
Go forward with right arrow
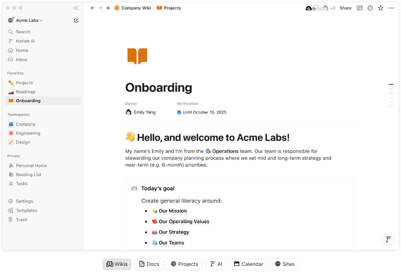[100, 8]
